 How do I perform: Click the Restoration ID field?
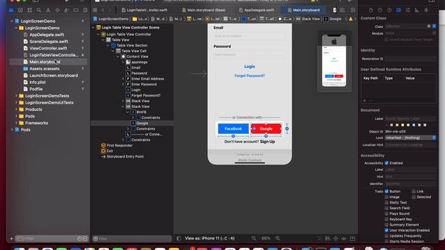[410, 58]
